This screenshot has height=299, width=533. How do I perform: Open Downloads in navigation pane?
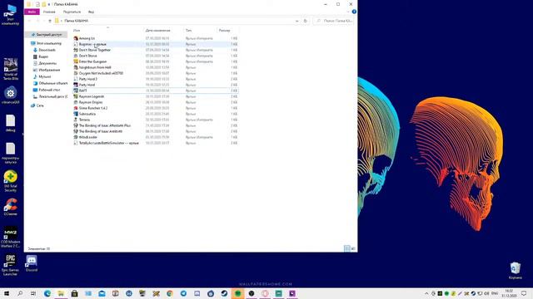tap(44, 50)
